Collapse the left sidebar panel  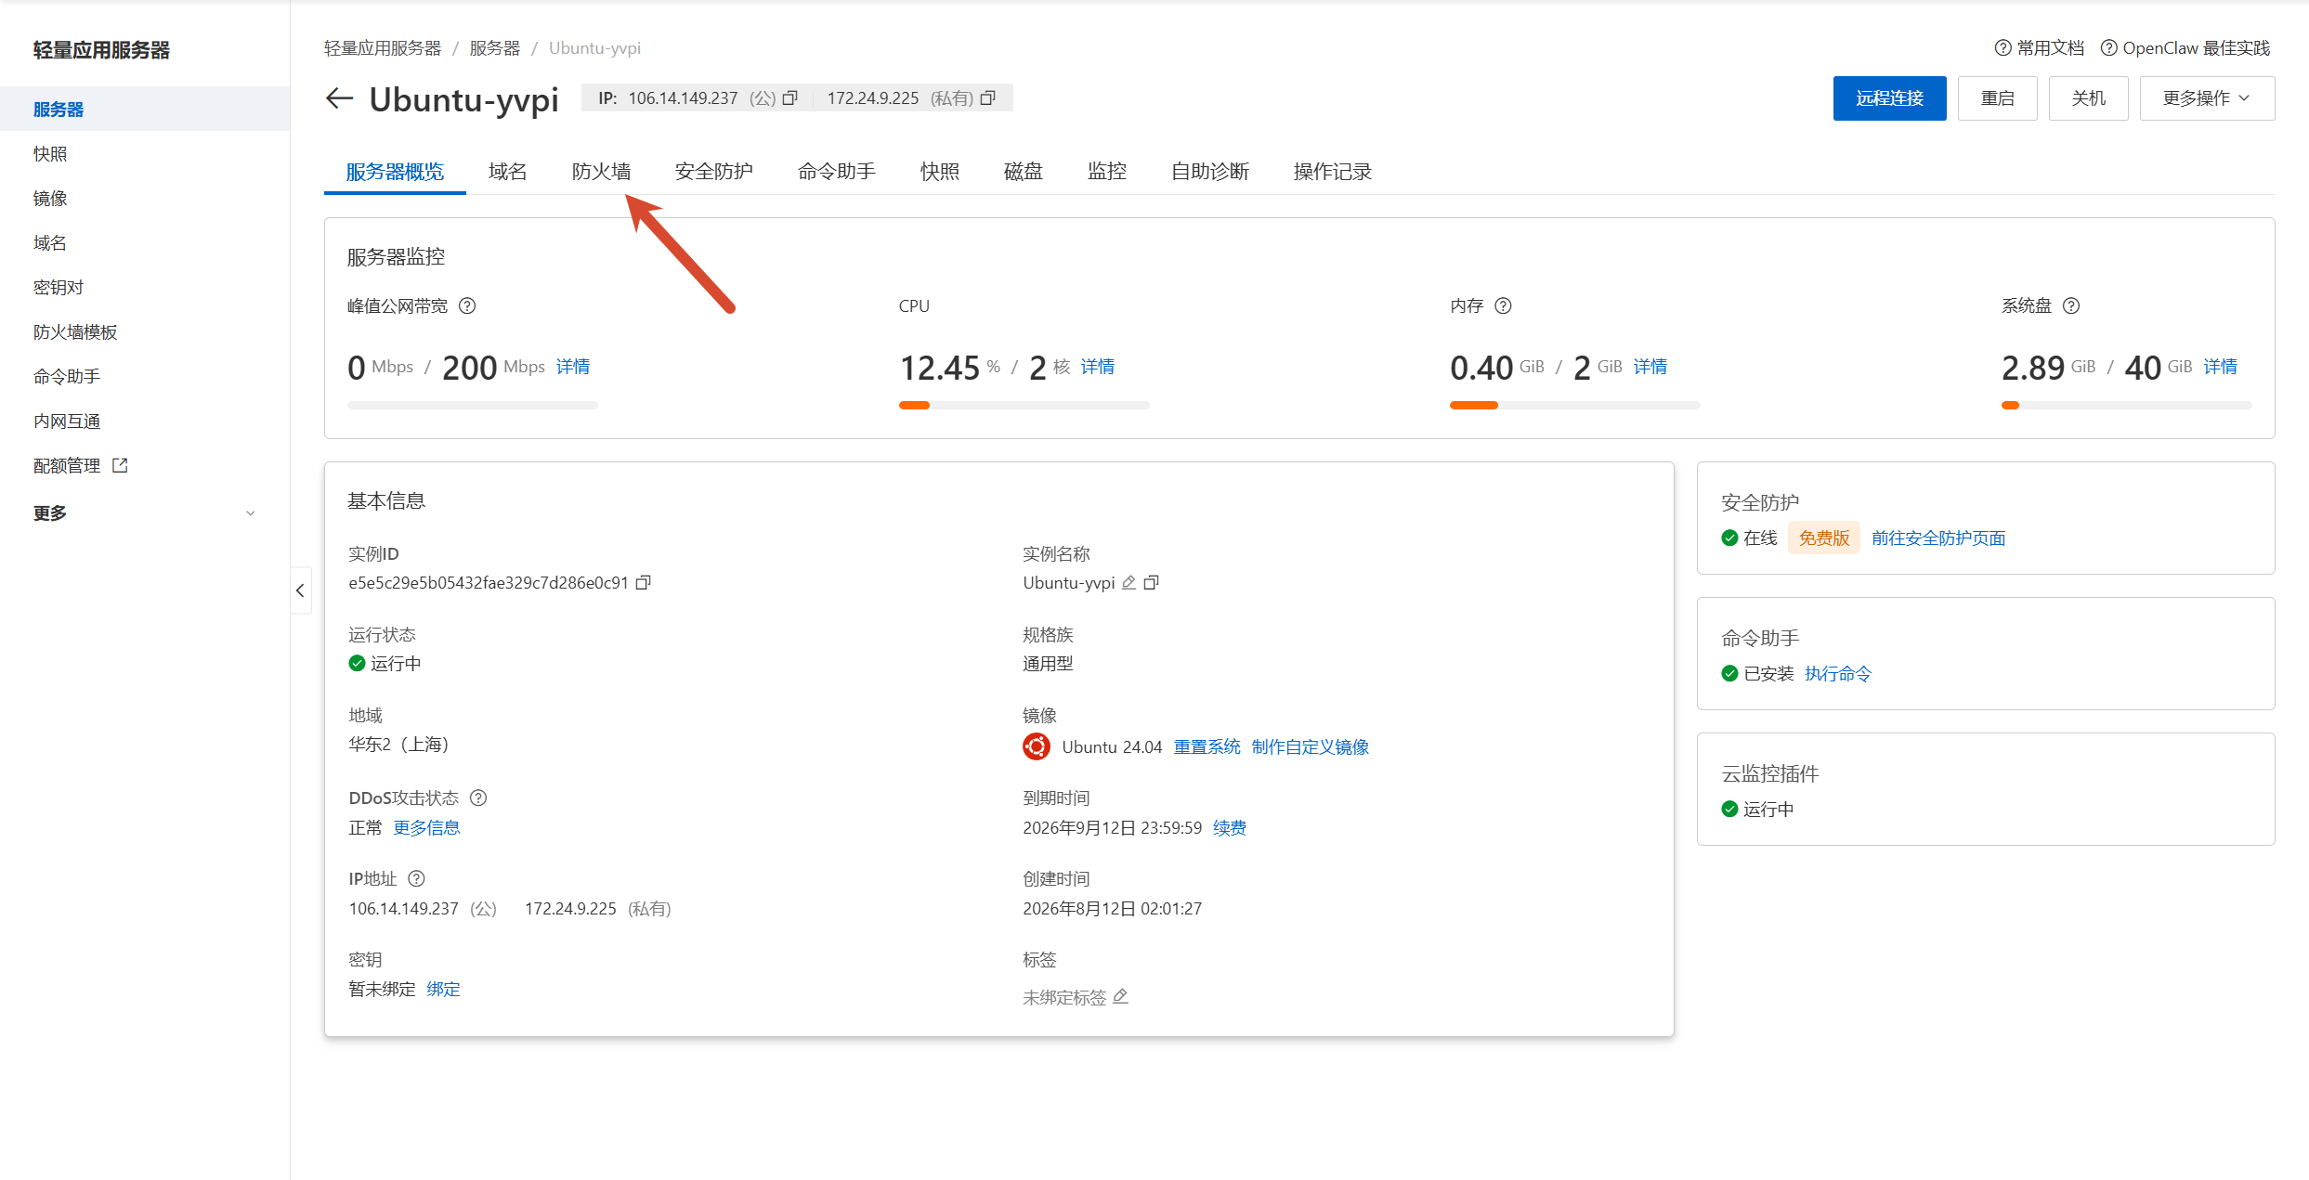click(x=300, y=590)
